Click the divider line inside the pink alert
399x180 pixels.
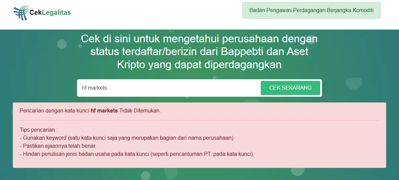pyautogui.click(x=199, y=120)
